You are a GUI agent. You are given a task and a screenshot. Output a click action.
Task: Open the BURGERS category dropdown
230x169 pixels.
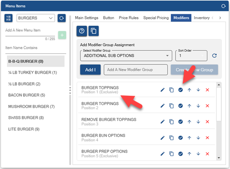tap(36, 18)
